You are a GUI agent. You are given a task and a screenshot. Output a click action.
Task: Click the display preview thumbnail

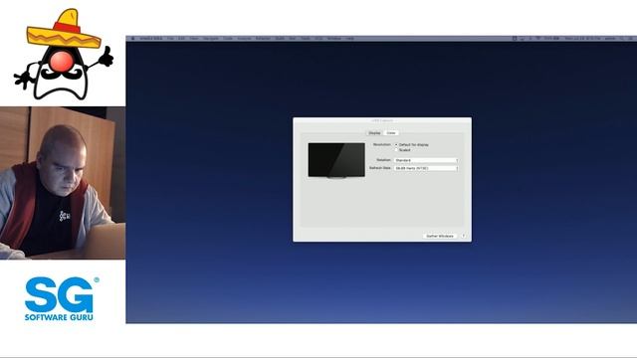[x=336, y=160]
